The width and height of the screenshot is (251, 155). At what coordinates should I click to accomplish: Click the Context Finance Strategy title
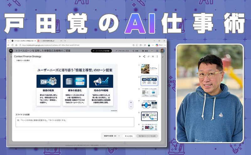(x=28, y=56)
